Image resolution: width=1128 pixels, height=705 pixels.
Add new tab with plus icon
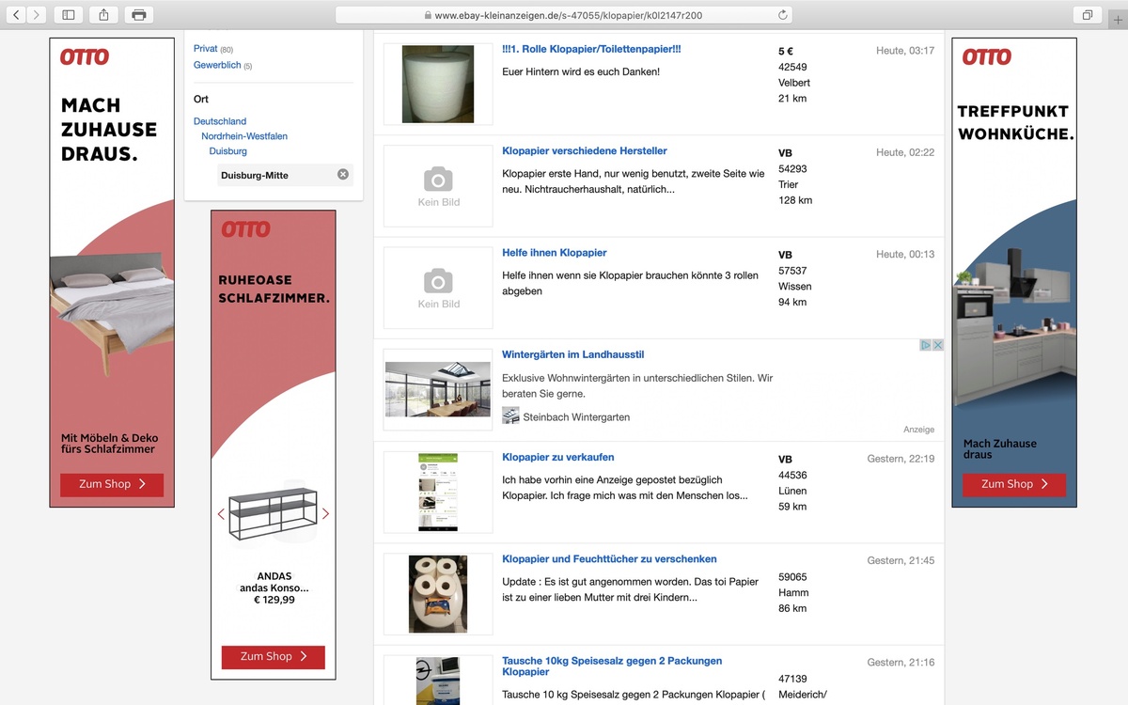1119,15
